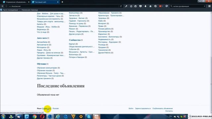
Task: Click the active blue browser taskbar icon
Action: click(50, 116)
